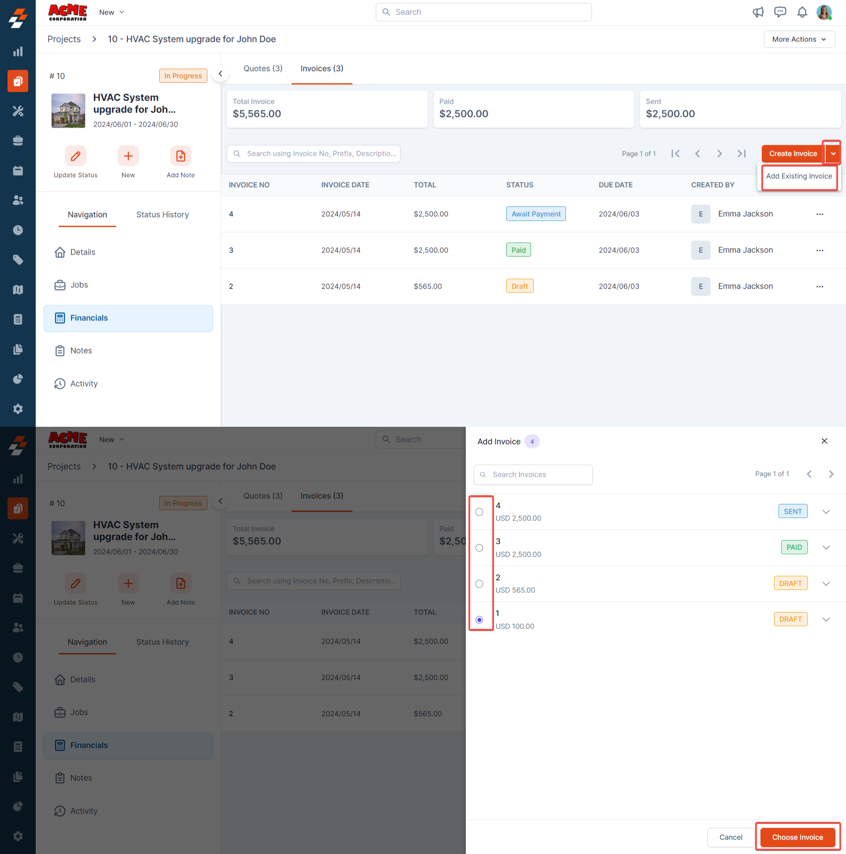
Task: Expand invoice 4 details in Add Invoice panel
Action: pyautogui.click(x=826, y=512)
